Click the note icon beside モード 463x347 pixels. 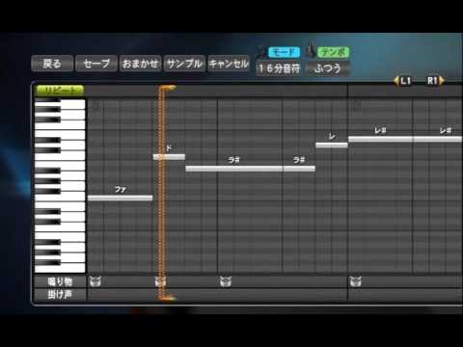262,50
